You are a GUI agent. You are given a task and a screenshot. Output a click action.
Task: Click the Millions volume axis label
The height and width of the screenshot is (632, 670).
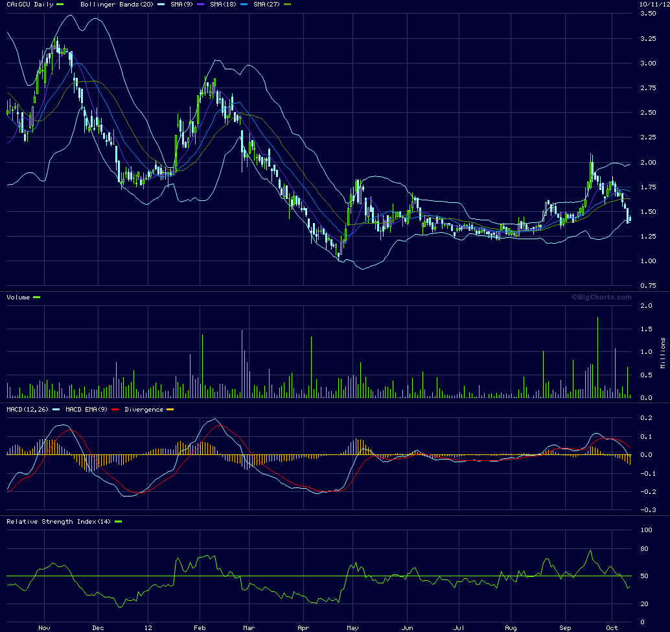pos(663,353)
